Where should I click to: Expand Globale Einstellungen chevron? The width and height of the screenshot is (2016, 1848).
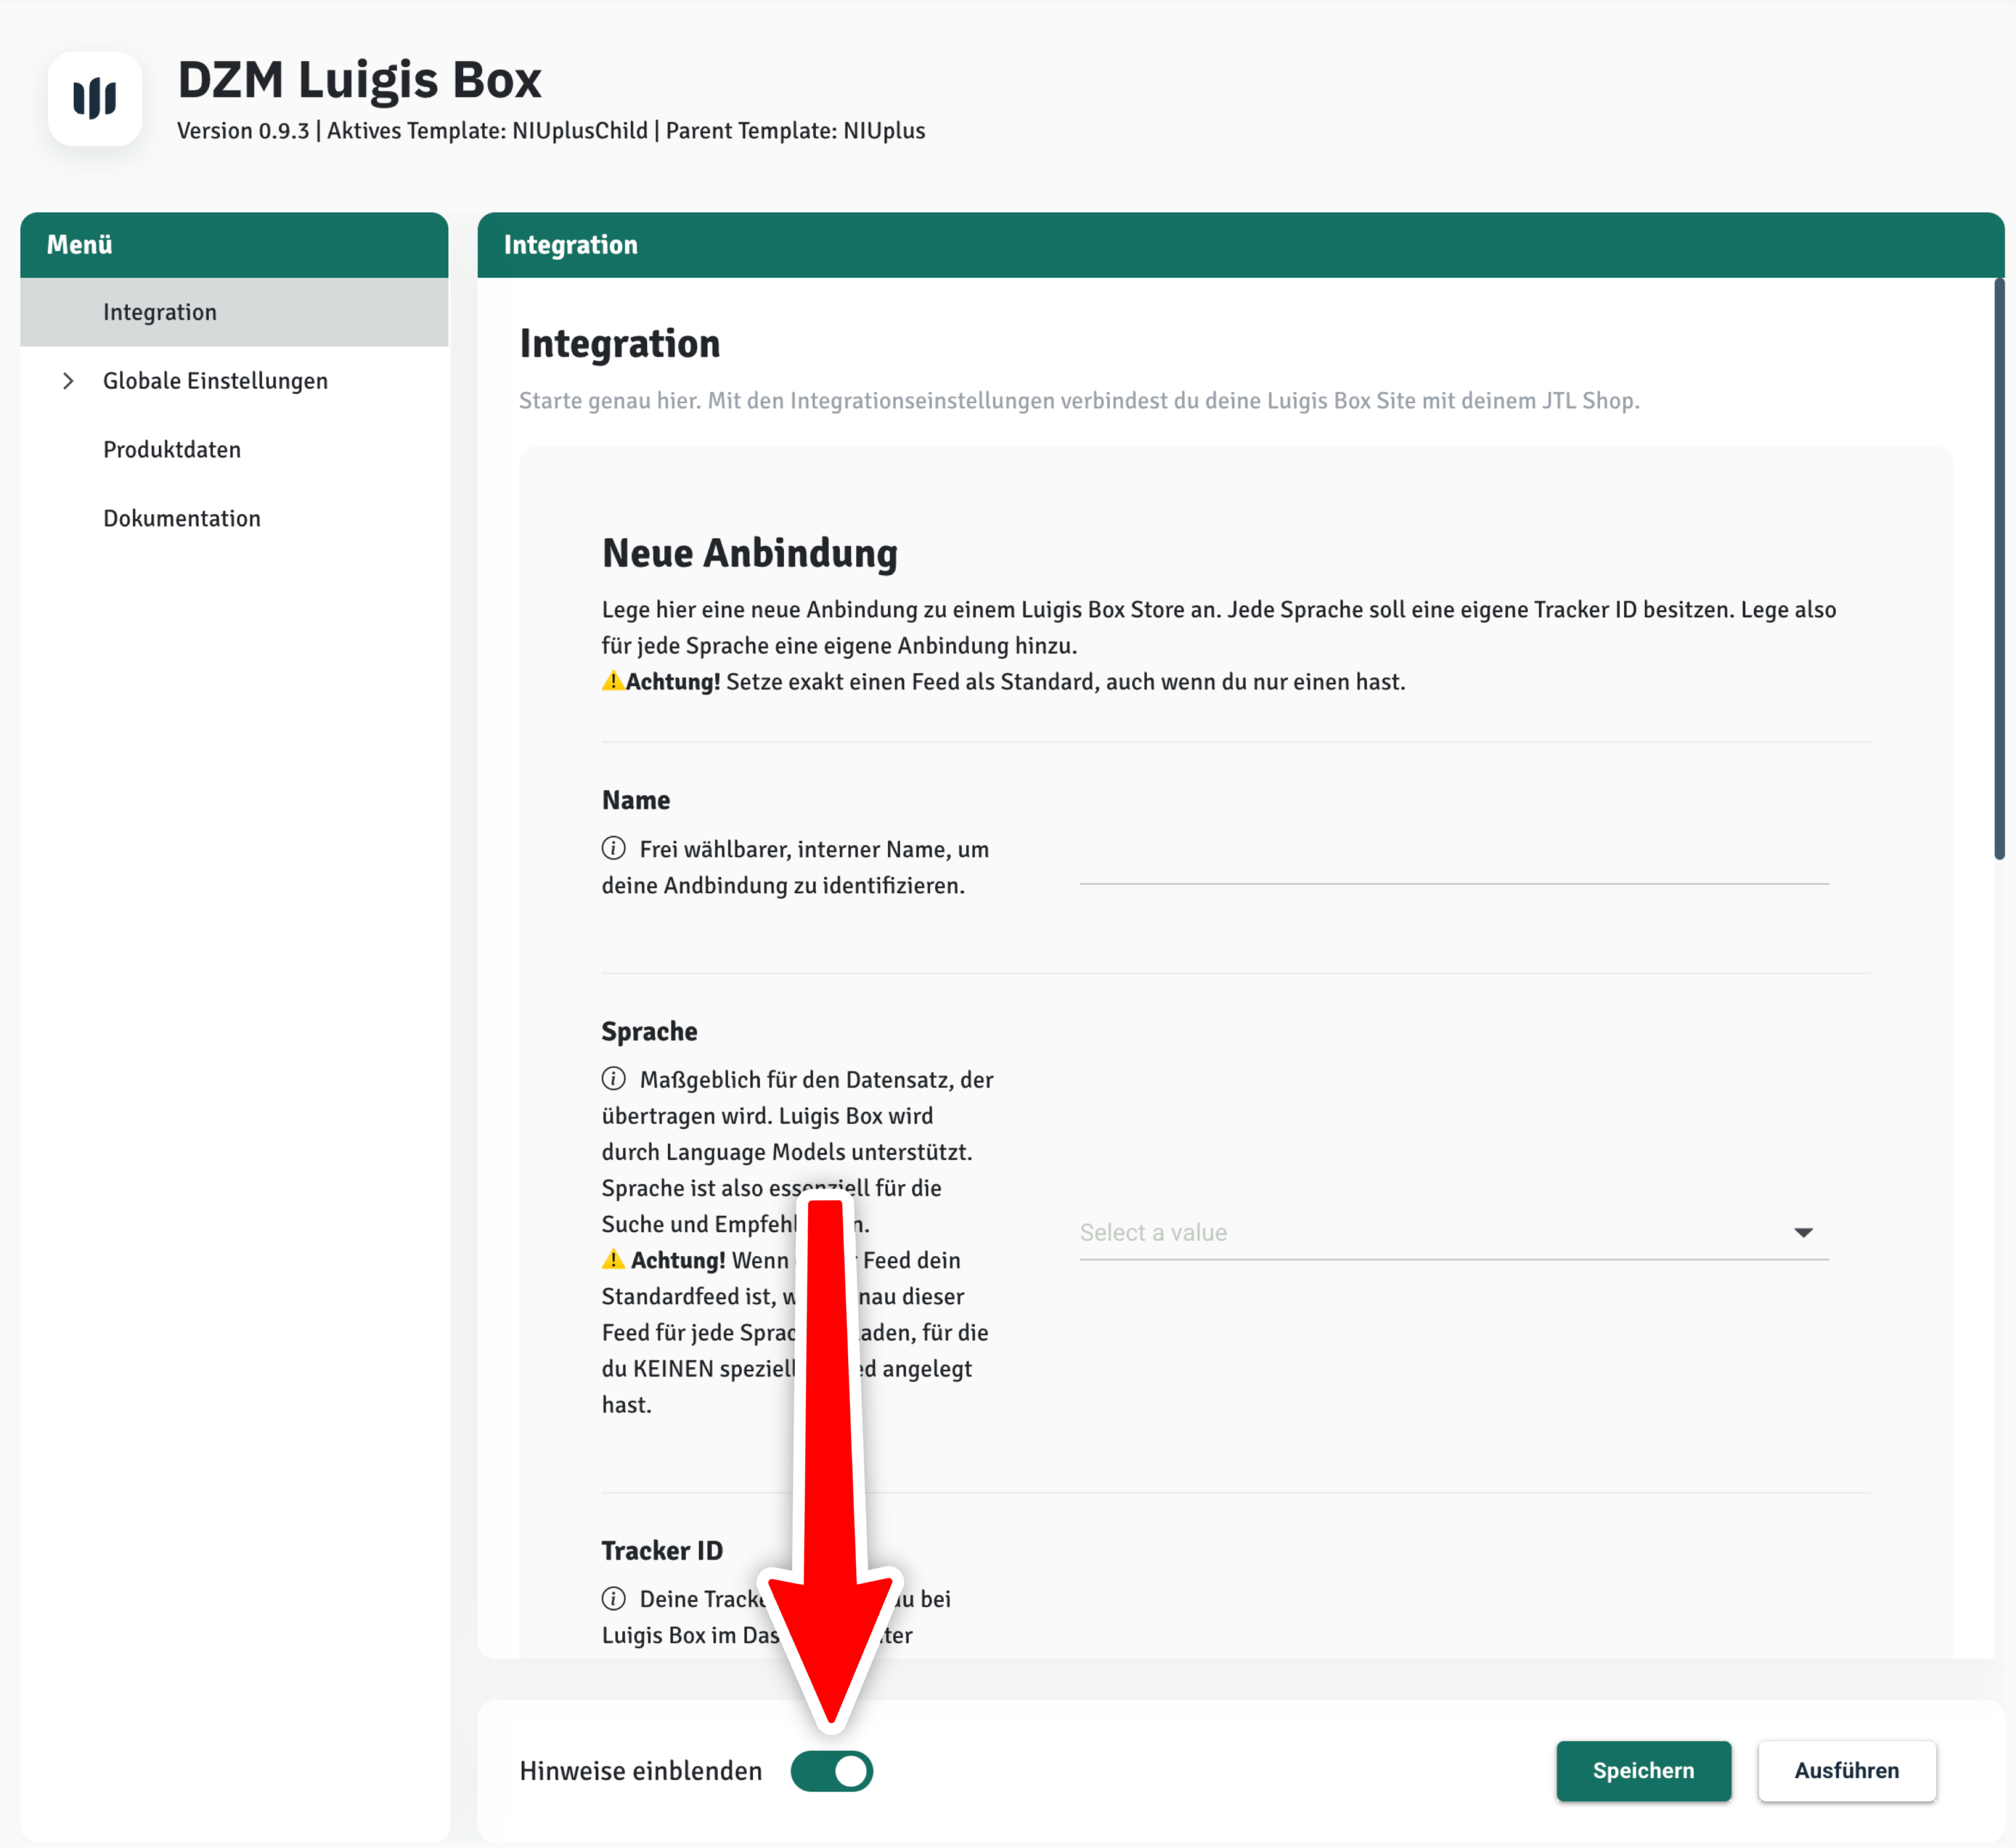click(x=68, y=381)
